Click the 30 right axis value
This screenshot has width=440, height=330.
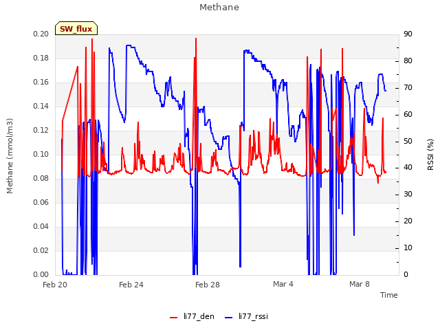(408, 195)
